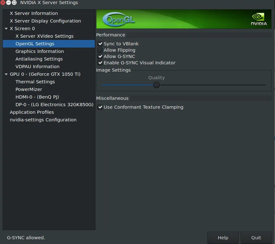Collapse the GPU 0 GeForce GTX 1050 Ti node
The width and height of the screenshot is (275, 244).
coord(6,74)
